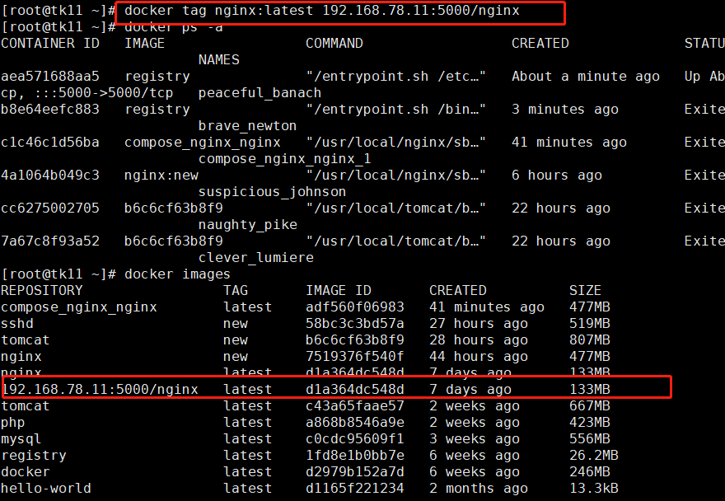Click image ID b6c6cf63b8f9 in tomcat new row
This screenshot has width=725, height=501.
[354, 340]
